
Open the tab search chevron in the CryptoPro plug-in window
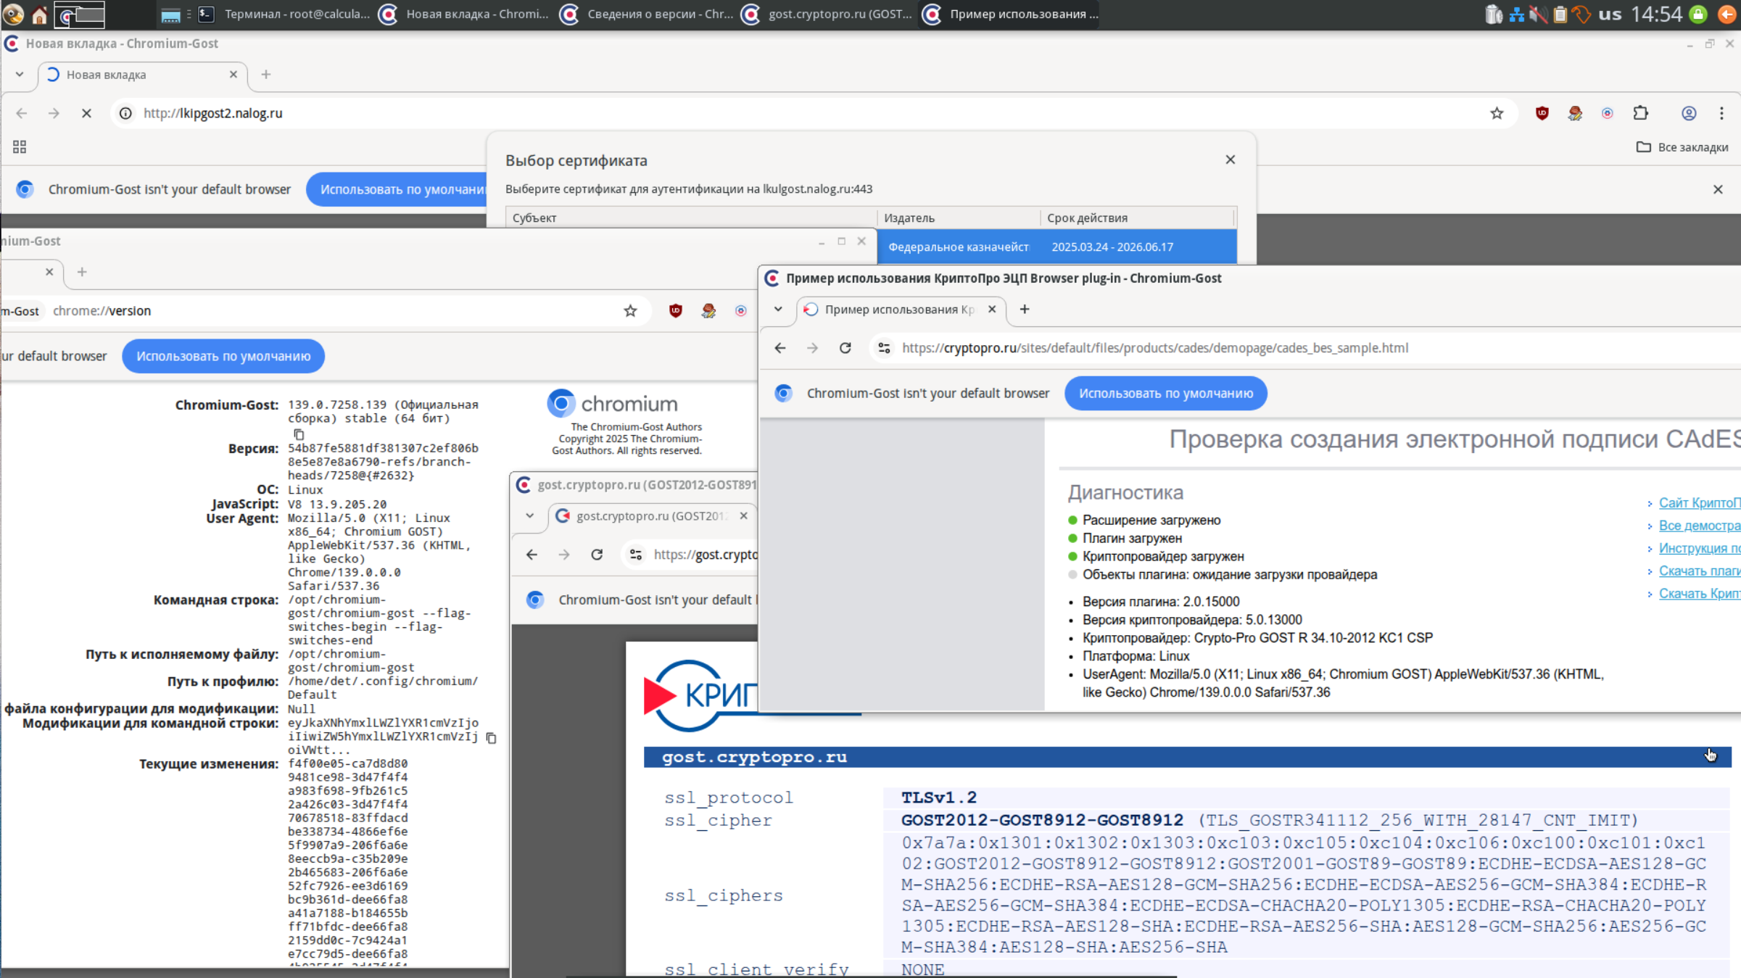click(x=778, y=310)
